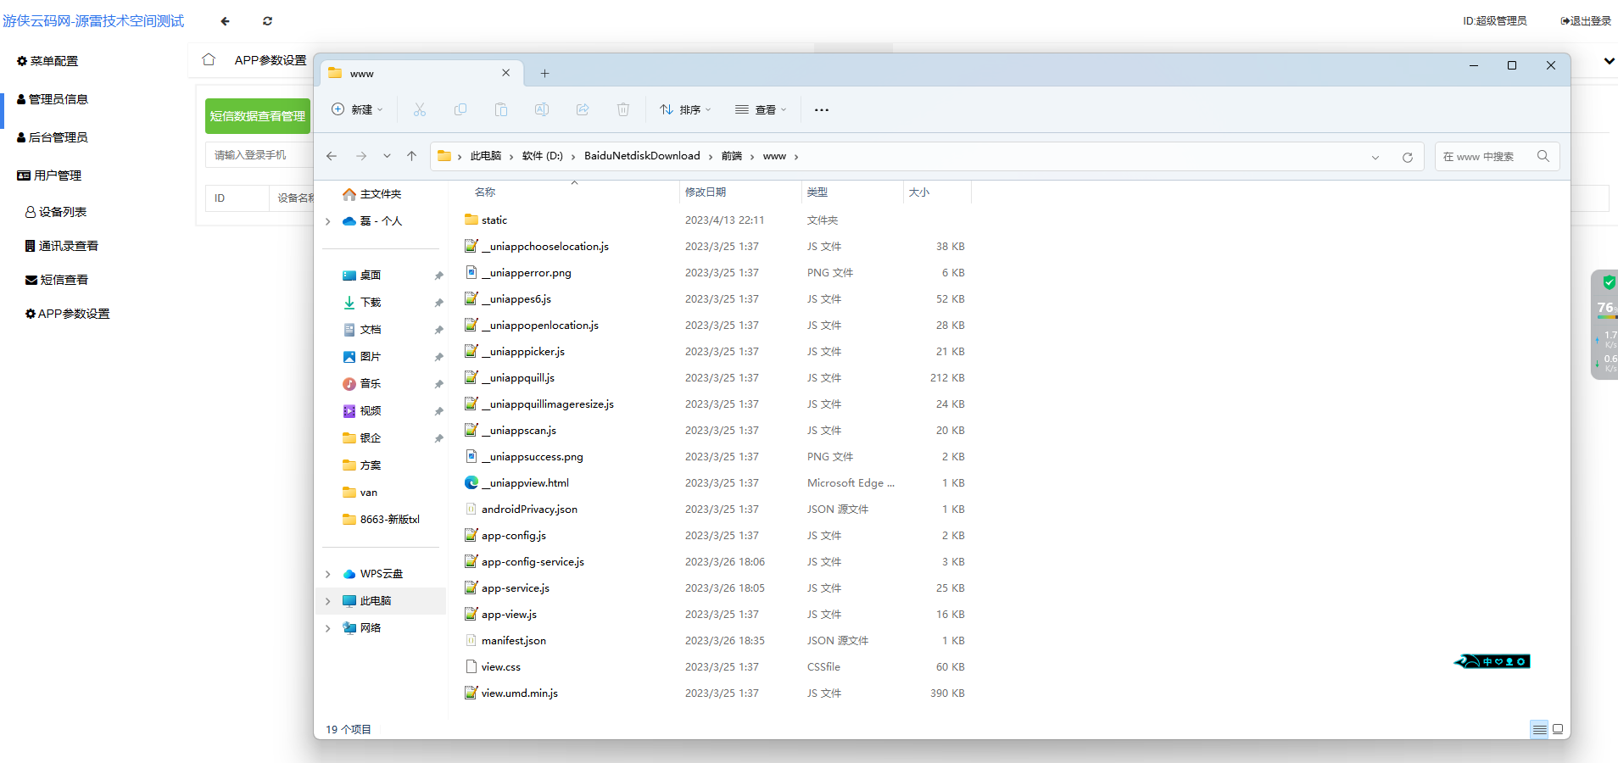This screenshot has width=1618, height=763.
Task: Add a new Explorer tab with plus
Action: [544, 74]
